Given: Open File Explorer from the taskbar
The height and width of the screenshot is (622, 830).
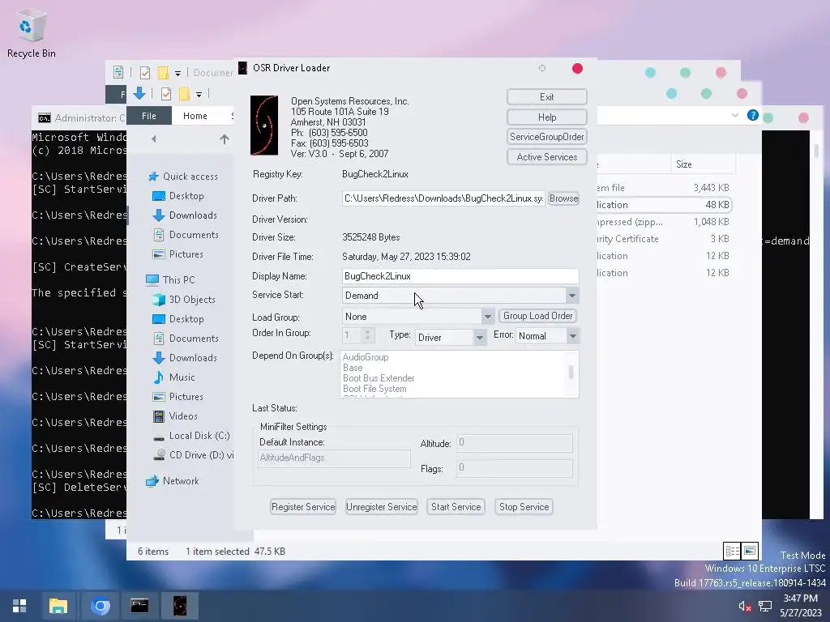Looking at the screenshot, I should coord(58,606).
